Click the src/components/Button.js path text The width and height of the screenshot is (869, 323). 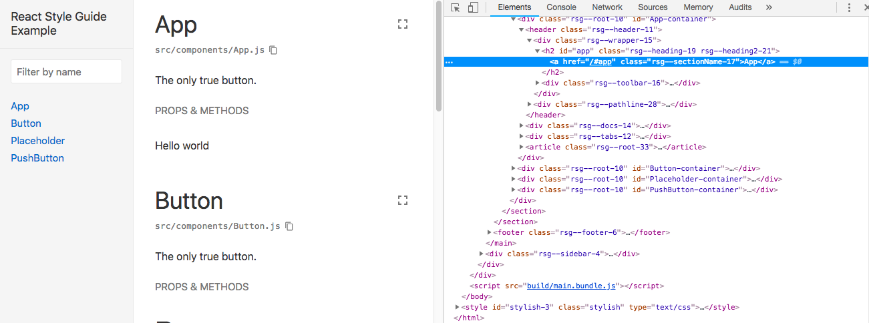click(x=218, y=226)
